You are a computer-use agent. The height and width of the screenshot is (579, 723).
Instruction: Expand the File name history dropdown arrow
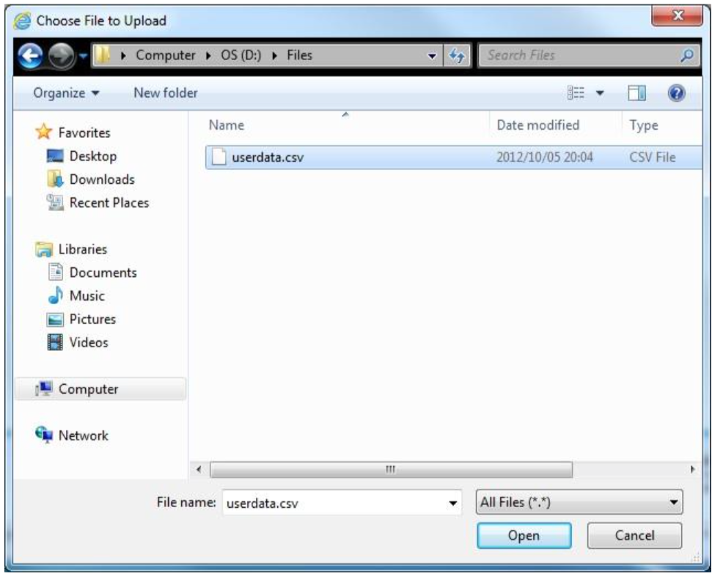(452, 504)
